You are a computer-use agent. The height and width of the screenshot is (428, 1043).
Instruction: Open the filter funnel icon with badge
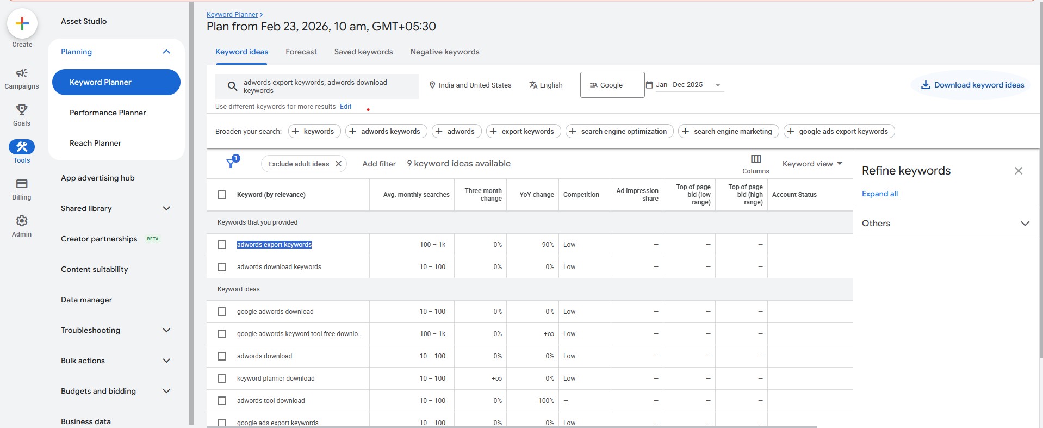(232, 162)
